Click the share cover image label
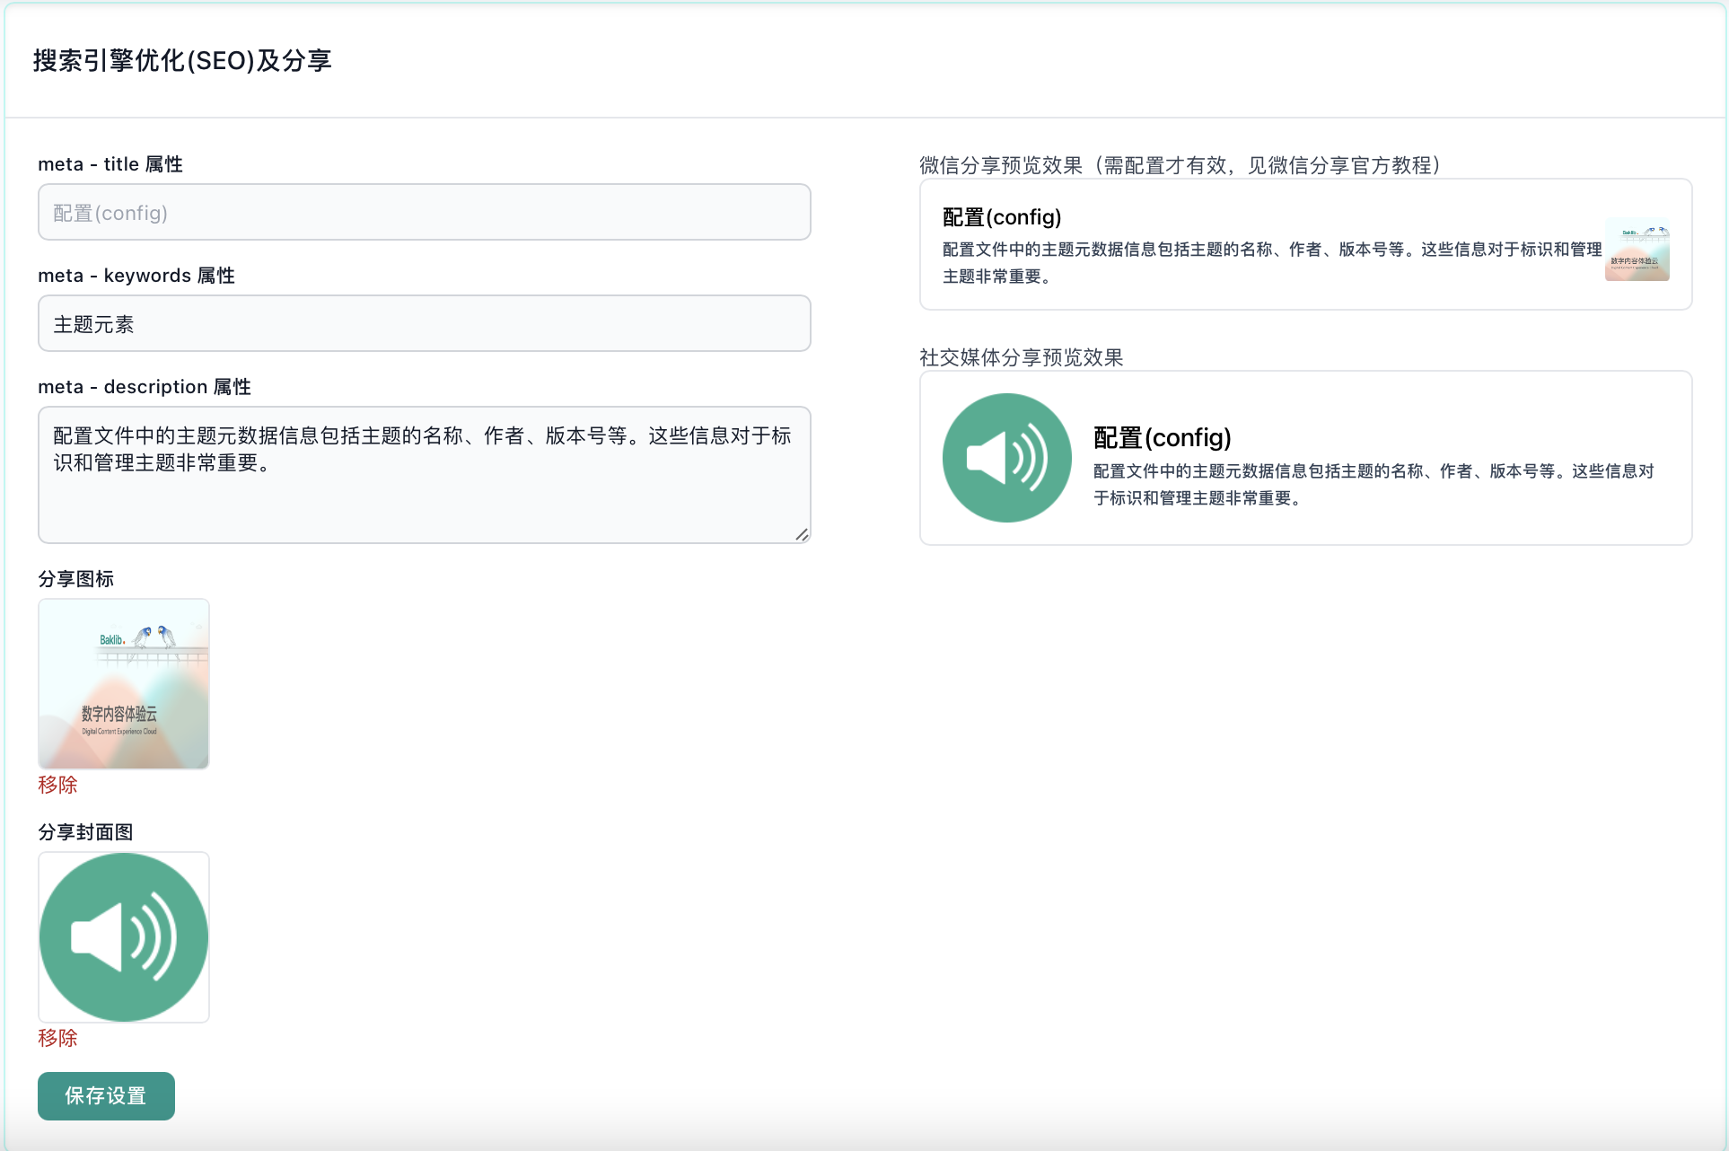Screen dimensions: 1729x1151 (x=85, y=832)
